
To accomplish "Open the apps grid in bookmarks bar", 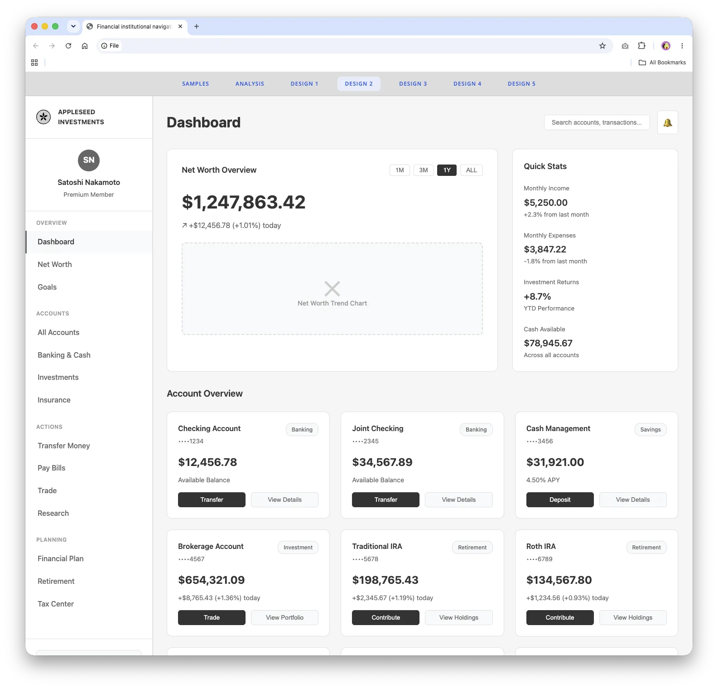I will [x=34, y=63].
